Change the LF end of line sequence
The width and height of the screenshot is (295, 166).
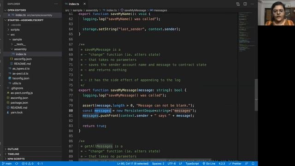click(180, 164)
